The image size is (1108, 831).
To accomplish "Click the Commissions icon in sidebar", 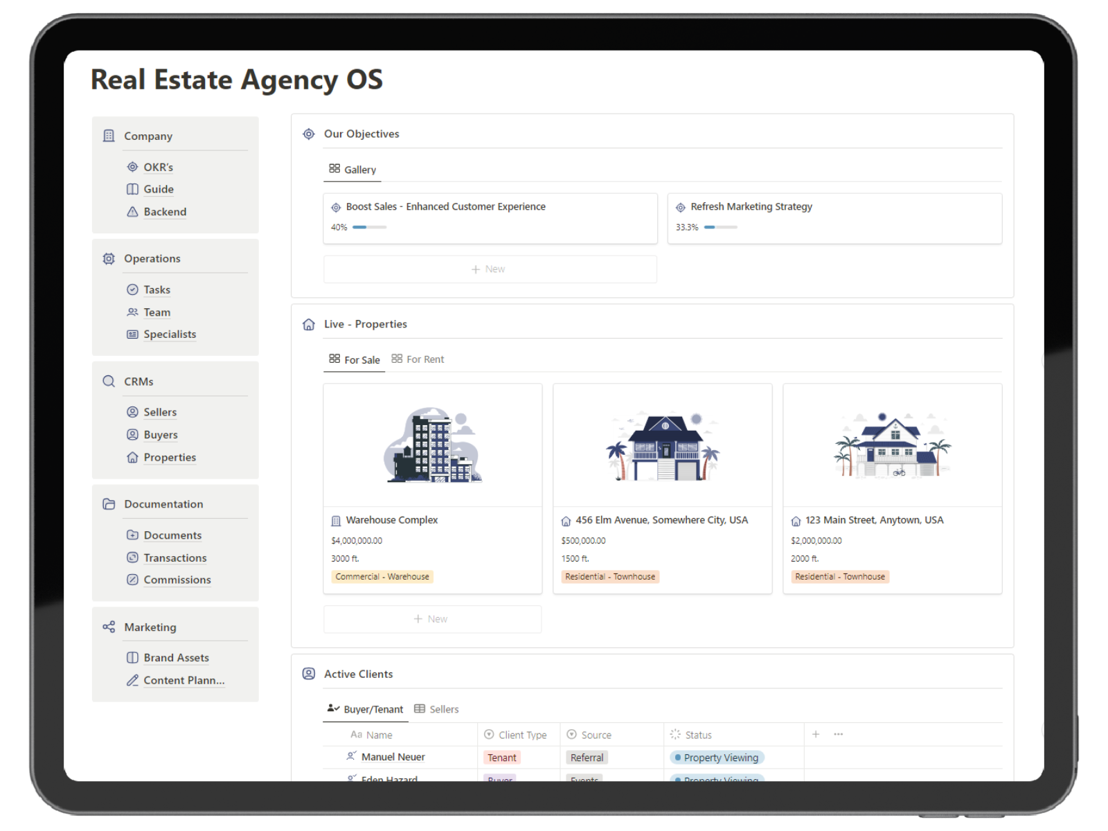I will click(x=132, y=580).
